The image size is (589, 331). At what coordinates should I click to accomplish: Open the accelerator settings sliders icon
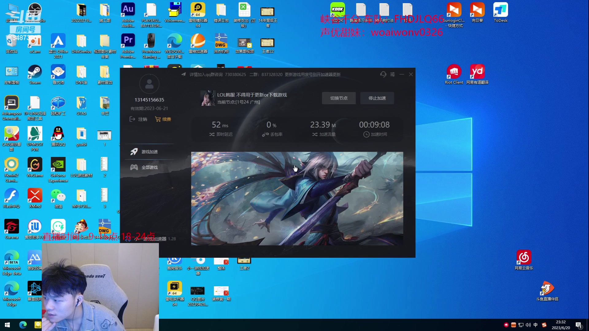coord(392,74)
